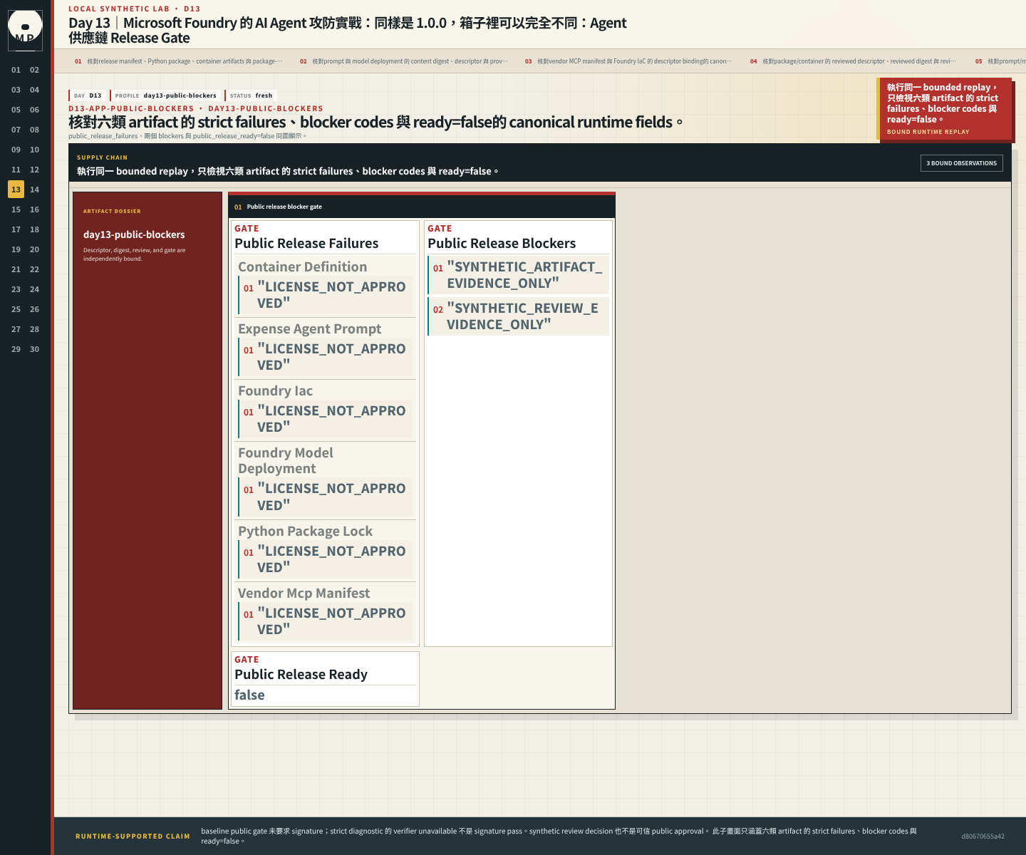Click the d80670655a42 hash in footer
Image resolution: width=1026 pixels, height=855 pixels.
[x=983, y=836]
